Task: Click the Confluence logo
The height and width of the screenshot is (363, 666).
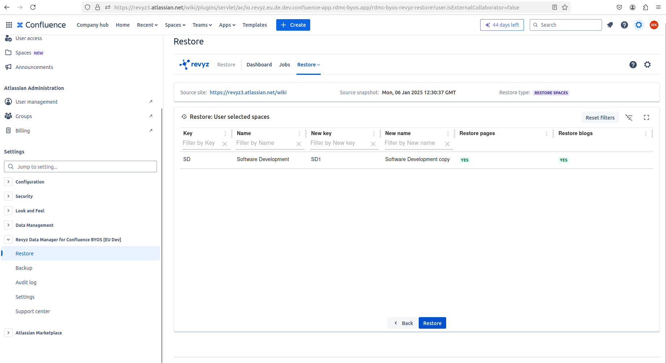Action: 41,25
